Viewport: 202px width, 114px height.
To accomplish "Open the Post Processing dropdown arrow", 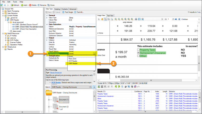I will 94,53.
